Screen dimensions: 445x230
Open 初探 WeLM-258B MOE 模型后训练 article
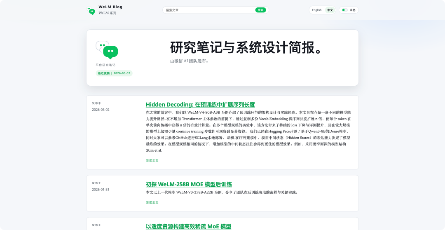pos(189,184)
